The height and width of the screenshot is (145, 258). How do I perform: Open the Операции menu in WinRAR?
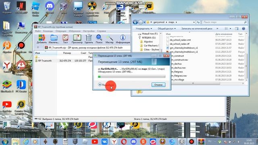click(x=61, y=31)
